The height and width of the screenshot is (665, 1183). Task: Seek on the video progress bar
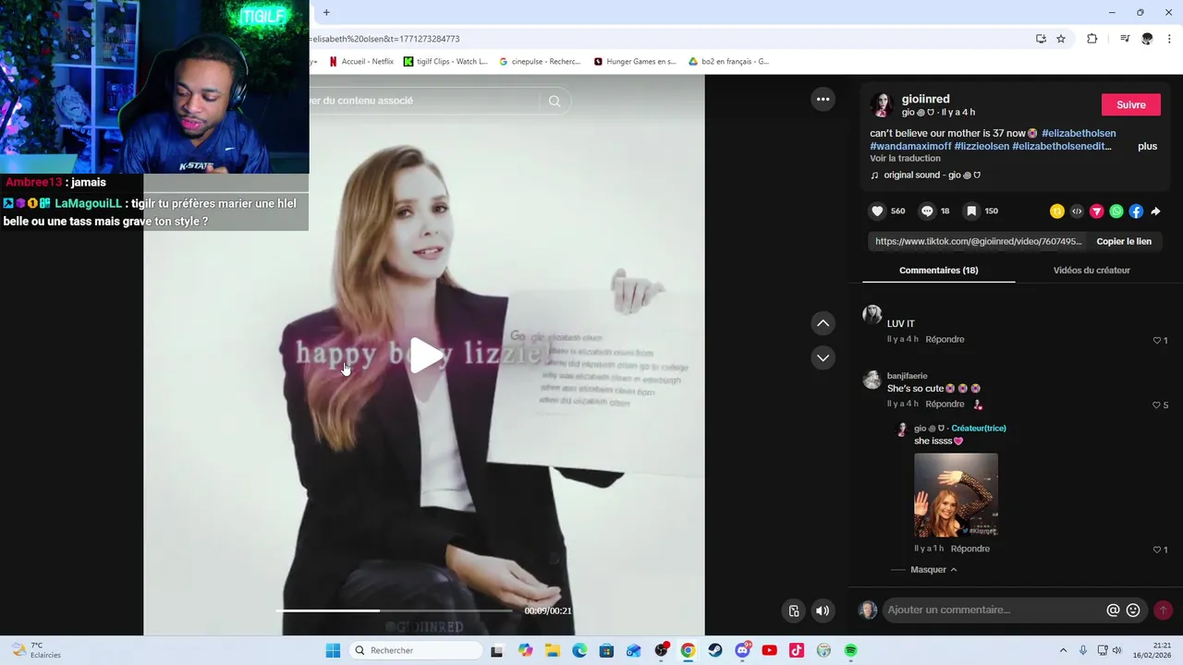pos(395,611)
